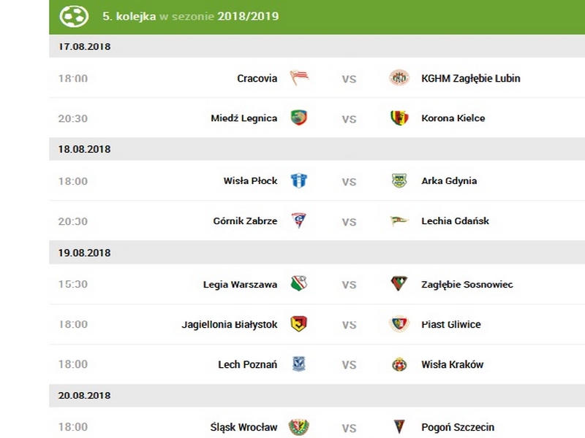Click the Miedź Legnica crest
585x438 pixels.
coord(299,118)
